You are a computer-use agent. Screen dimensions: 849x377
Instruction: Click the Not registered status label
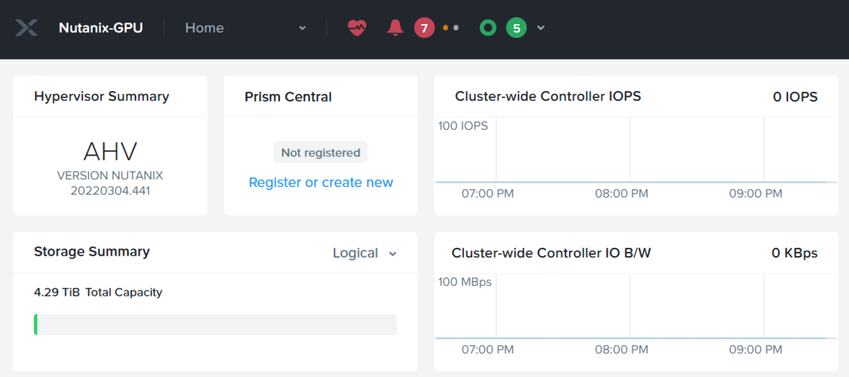click(x=320, y=152)
